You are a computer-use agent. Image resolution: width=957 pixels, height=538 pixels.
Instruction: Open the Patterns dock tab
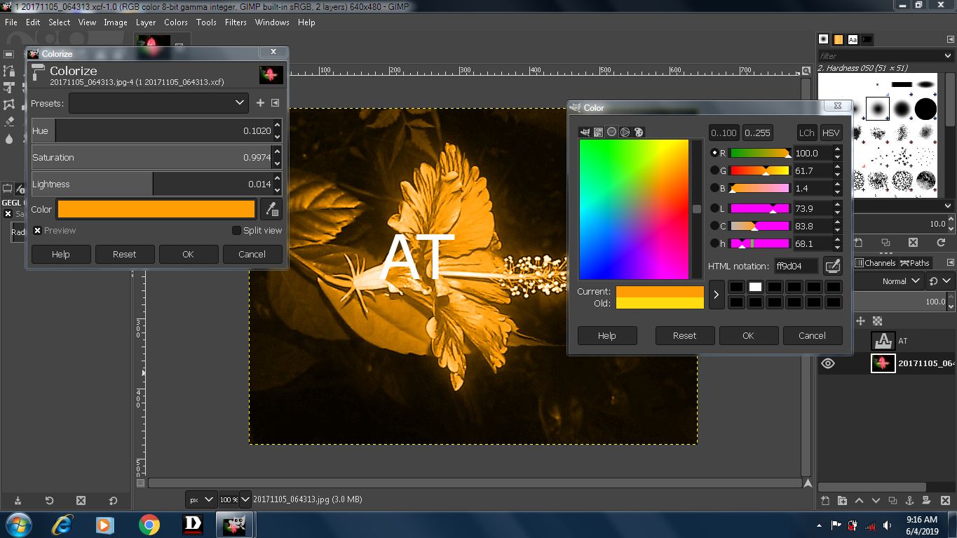(x=838, y=39)
